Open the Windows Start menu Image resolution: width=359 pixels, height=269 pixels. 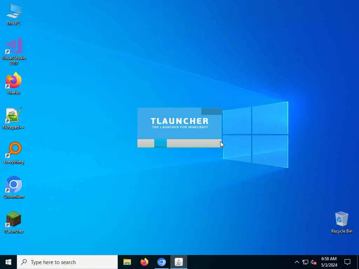tap(8, 262)
